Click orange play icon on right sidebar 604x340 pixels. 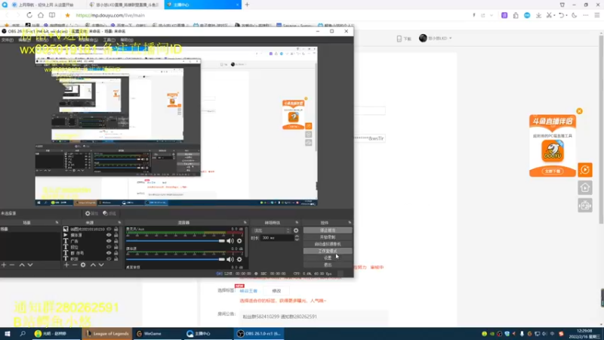click(585, 169)
